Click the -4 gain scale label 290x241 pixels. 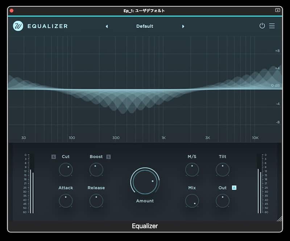[278, 104]
